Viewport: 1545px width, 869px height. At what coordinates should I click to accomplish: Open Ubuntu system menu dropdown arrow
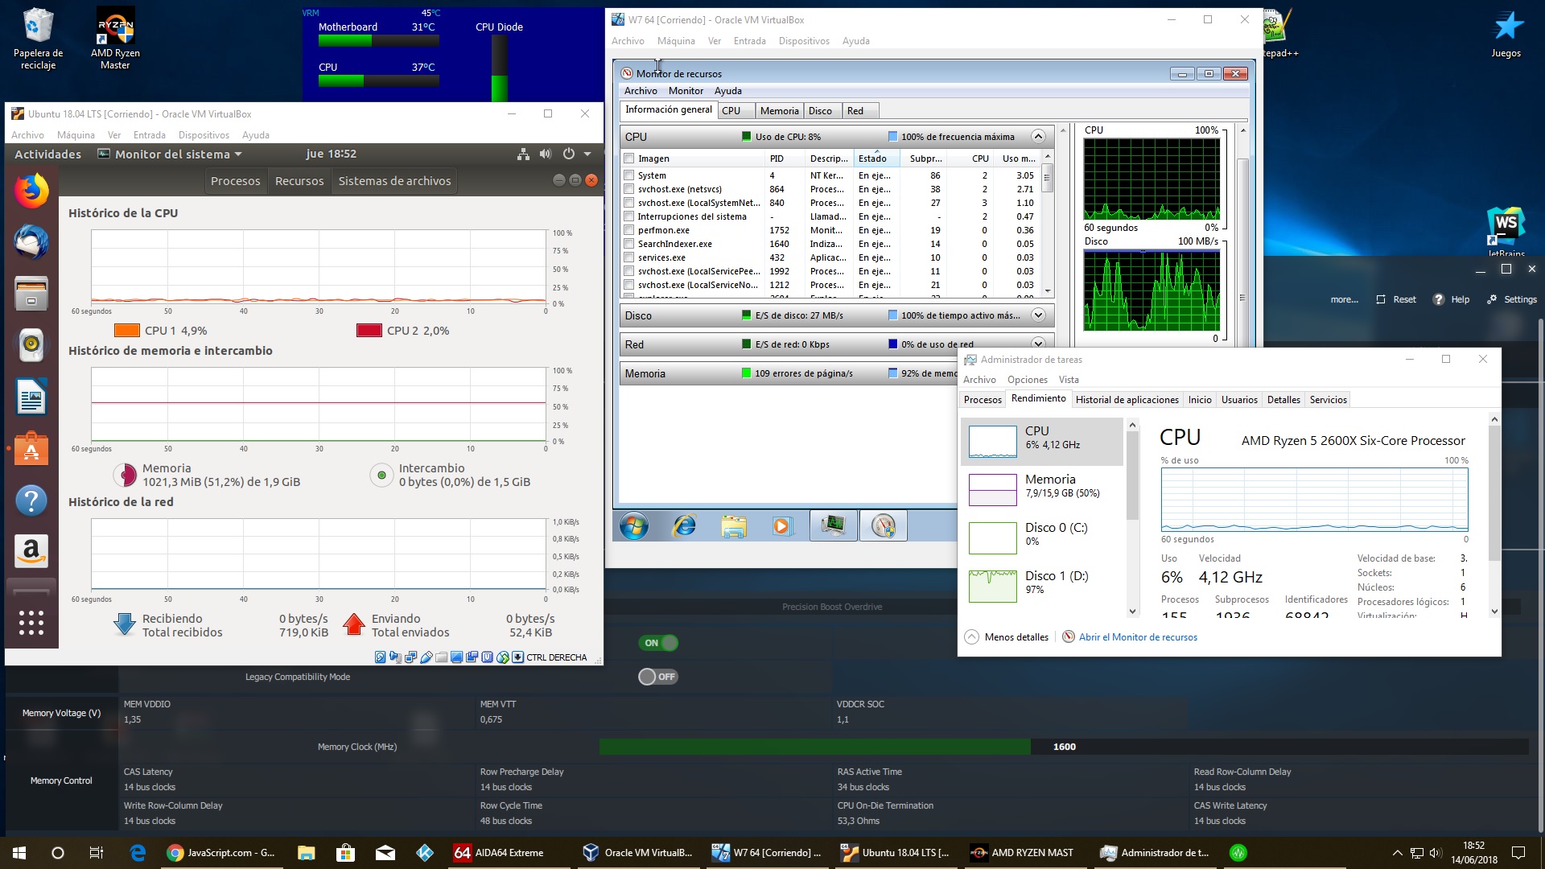[x=587, y=154]
